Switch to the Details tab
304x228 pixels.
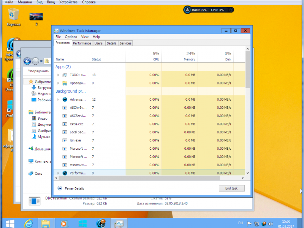tap(111, 43)
